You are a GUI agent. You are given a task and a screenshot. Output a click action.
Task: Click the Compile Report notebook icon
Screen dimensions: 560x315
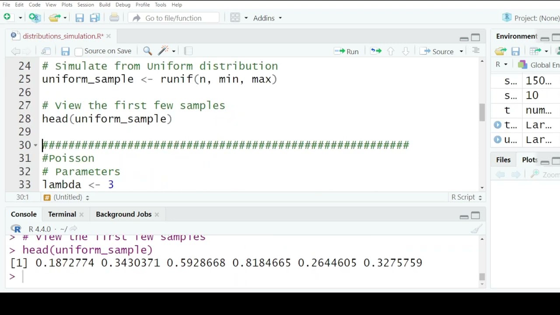pyautogui.click(x=188, y=51)
